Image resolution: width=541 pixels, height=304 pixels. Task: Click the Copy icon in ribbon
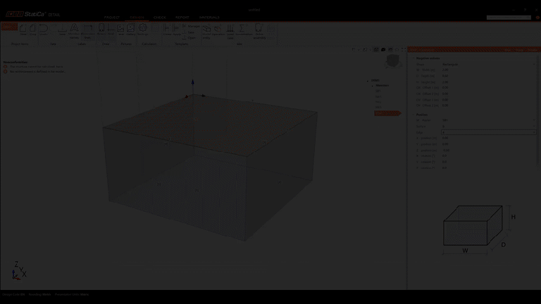point(33,30)
